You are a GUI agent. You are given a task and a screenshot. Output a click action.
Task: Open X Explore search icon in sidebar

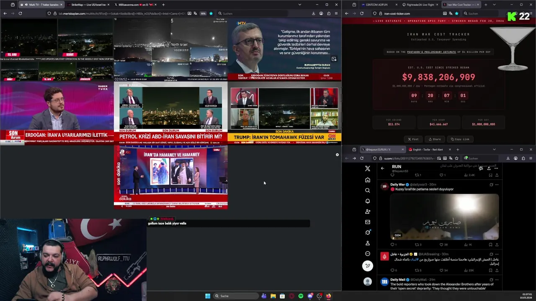(368, 190)
